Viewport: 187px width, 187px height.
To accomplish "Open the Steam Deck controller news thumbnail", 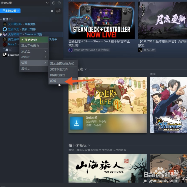I will coord(101,20).
